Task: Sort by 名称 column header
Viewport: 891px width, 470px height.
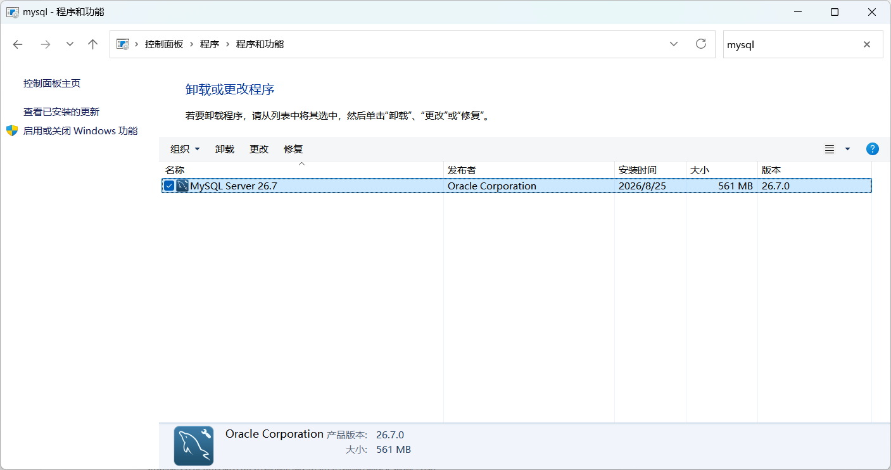Action: pyautogui.click(x=301, y=170)
